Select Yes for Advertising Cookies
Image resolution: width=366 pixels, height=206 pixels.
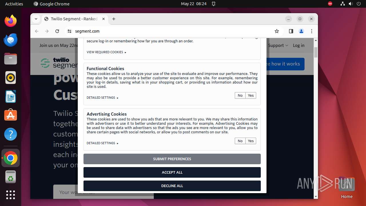(x=251, y=141)
